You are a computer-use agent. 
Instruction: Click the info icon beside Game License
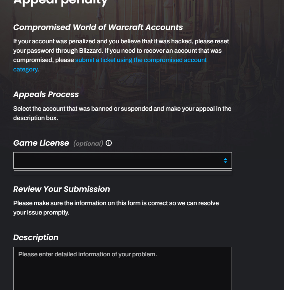tap(109, 143)
